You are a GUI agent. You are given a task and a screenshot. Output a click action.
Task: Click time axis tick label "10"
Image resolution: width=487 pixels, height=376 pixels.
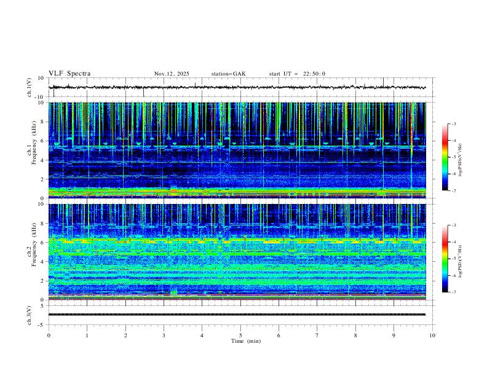[x=432, y=335]
